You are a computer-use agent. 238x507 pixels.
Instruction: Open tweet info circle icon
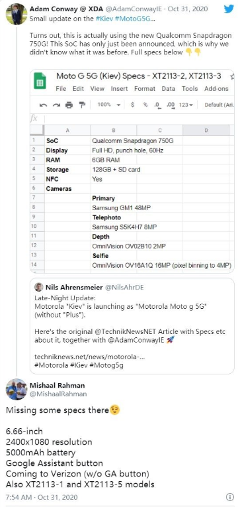click(x=230, y=496)
